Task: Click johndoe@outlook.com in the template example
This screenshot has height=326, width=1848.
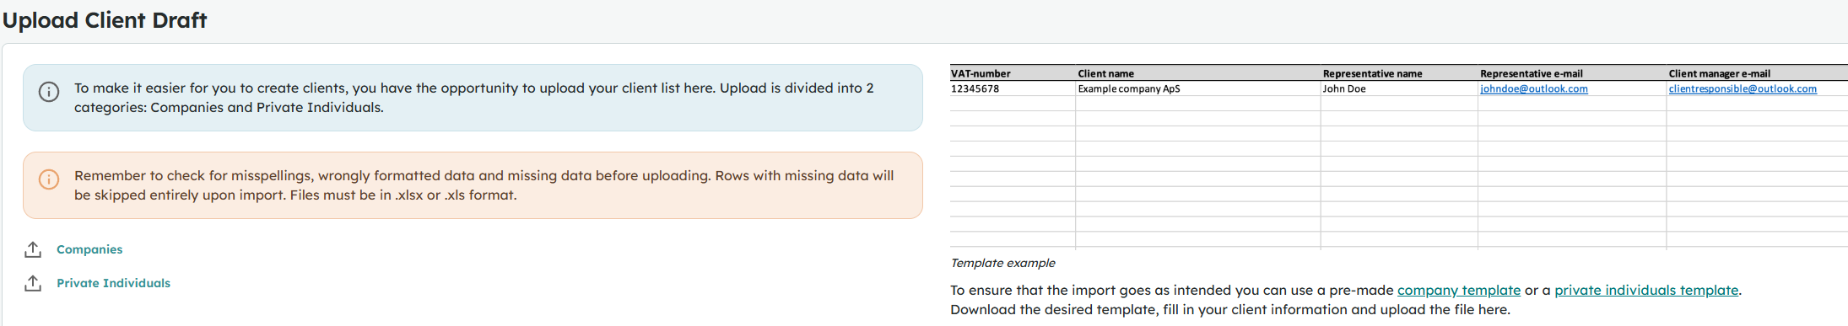Action: [x=1534, y=88]
